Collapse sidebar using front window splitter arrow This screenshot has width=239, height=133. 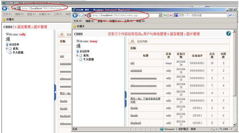point(126,99)
